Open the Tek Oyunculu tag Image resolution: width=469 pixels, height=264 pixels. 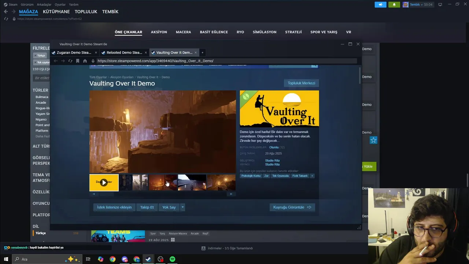pos(280,176)
